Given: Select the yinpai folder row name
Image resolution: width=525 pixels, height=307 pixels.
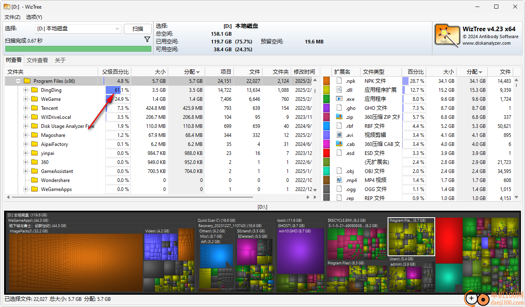Looking at the screenshot, I should [48, 153].
